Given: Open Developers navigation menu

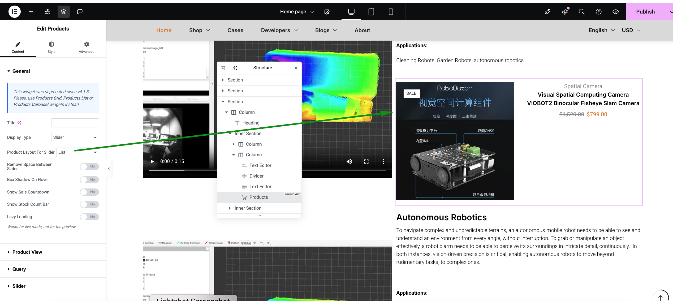Looking at the screenshot, I should [279, 30].
